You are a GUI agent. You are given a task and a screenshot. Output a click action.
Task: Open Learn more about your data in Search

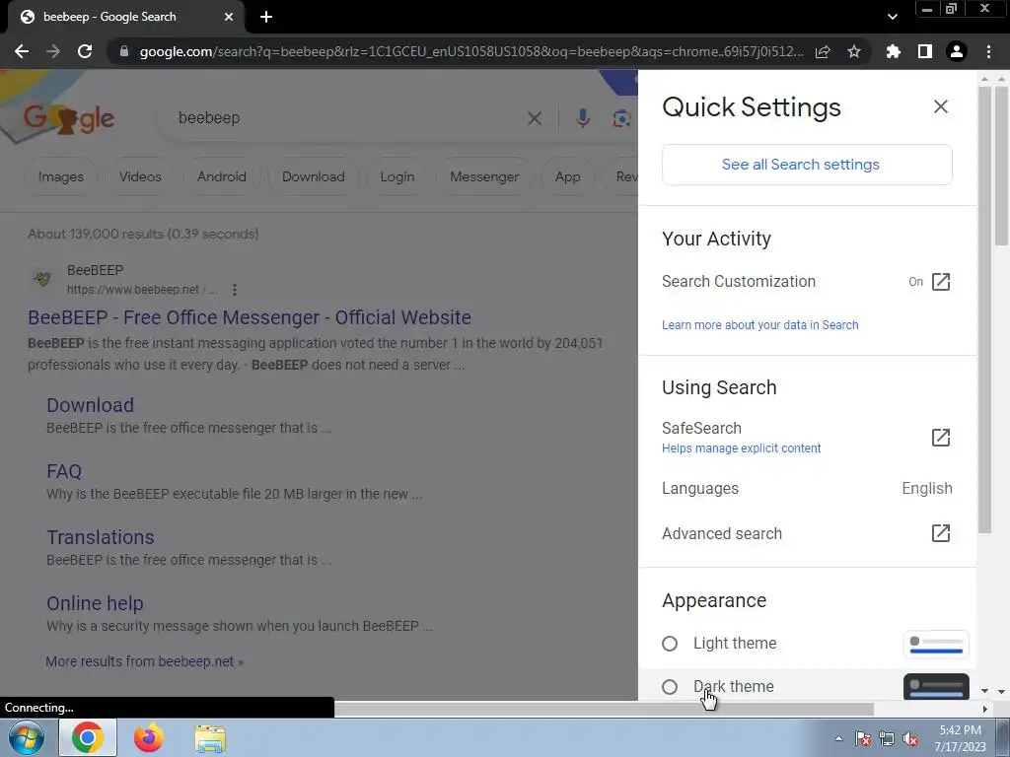(759, 325)
